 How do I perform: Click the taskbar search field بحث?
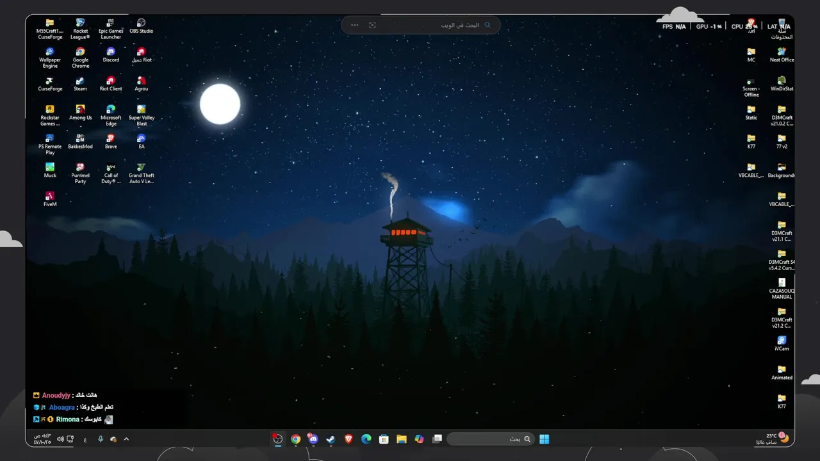(x=491, y=439)
